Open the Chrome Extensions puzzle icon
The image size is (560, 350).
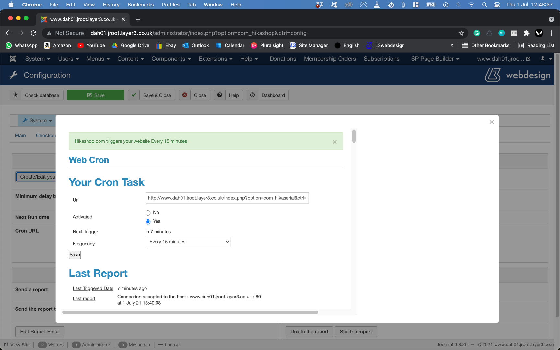(x=526, y=33)
